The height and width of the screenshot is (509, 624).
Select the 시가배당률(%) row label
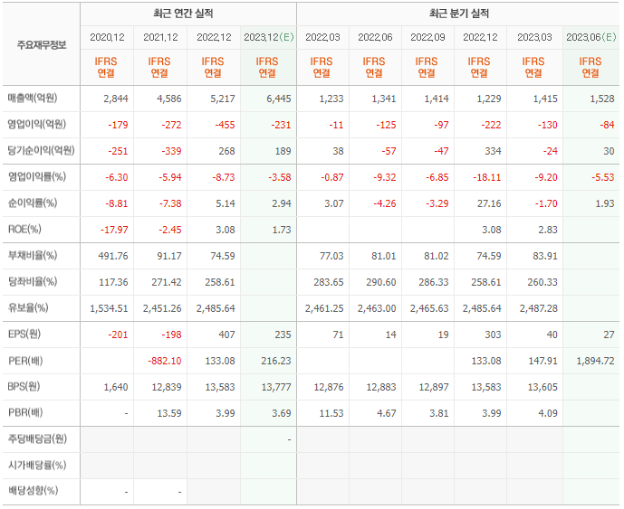[x=37, y=466]
